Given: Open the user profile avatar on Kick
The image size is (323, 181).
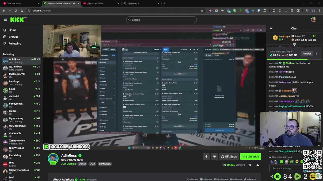Looking at the screenshot, I should 313,20.
